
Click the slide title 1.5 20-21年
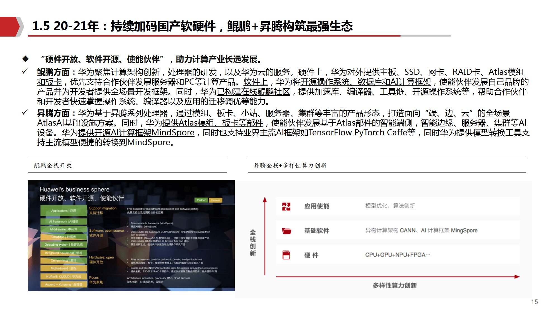coord(192,26)
